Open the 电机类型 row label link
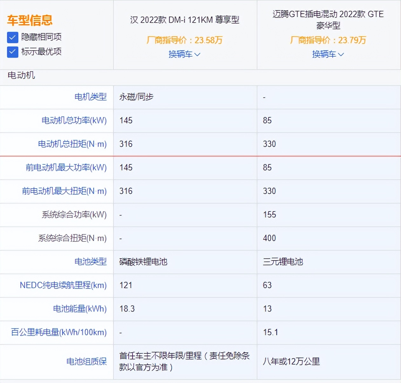 coord(91,97)
